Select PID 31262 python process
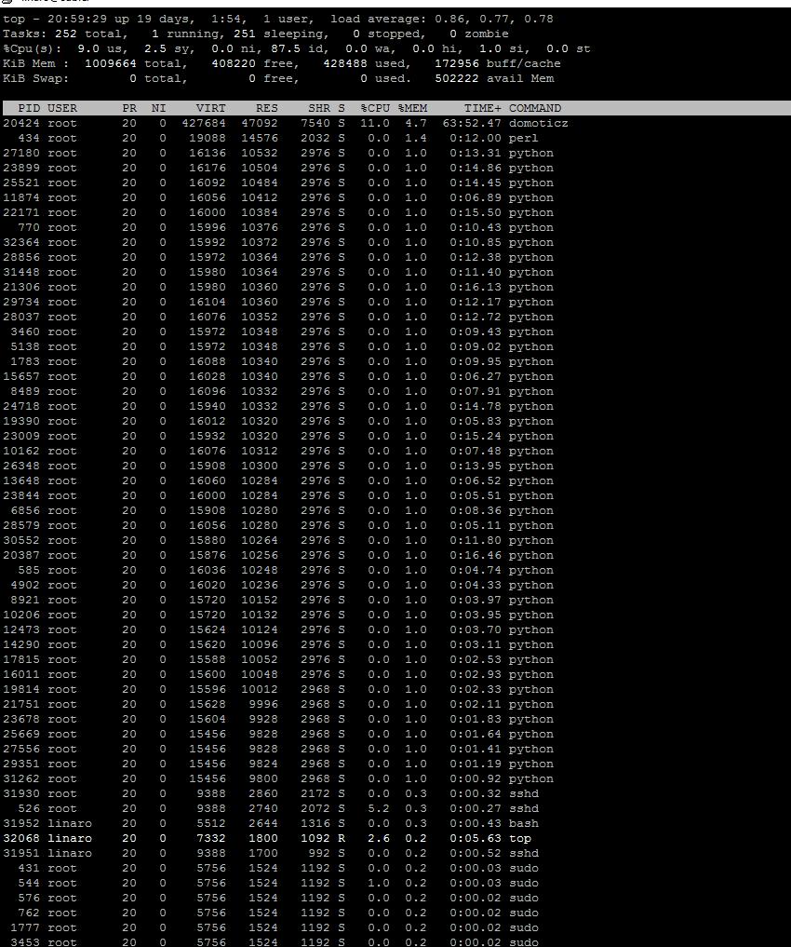The image size is (791, 947). [21, 778]
